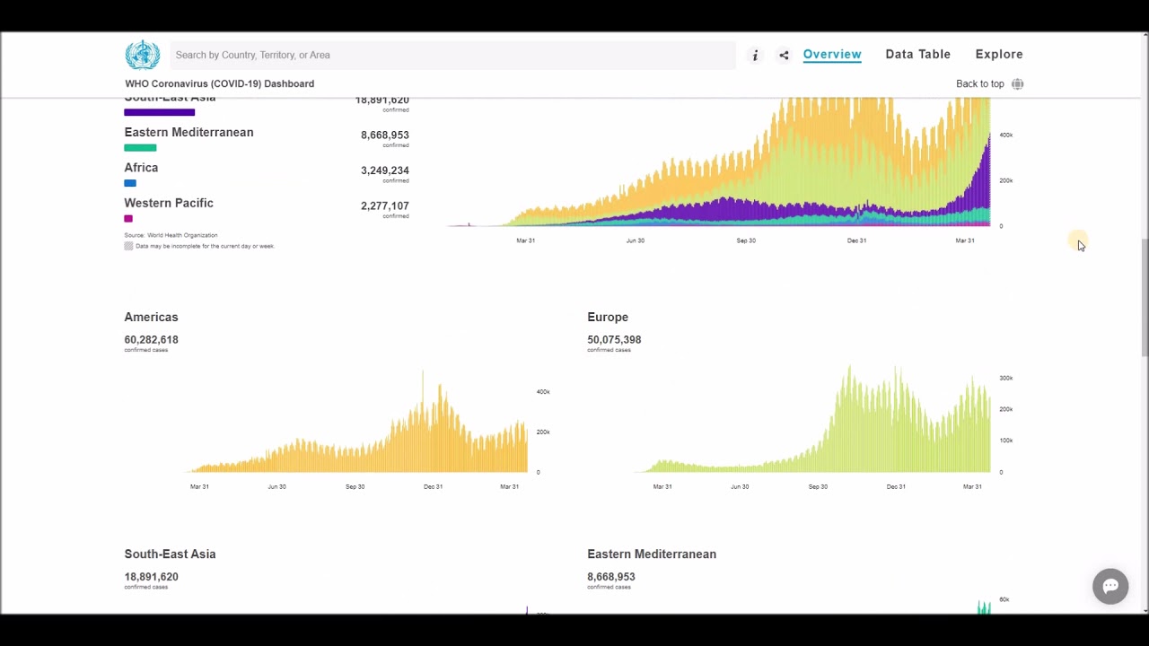Focus the Search by Country input field
1149x646 pixels.
pyautogui.click(x=453, y=55)
